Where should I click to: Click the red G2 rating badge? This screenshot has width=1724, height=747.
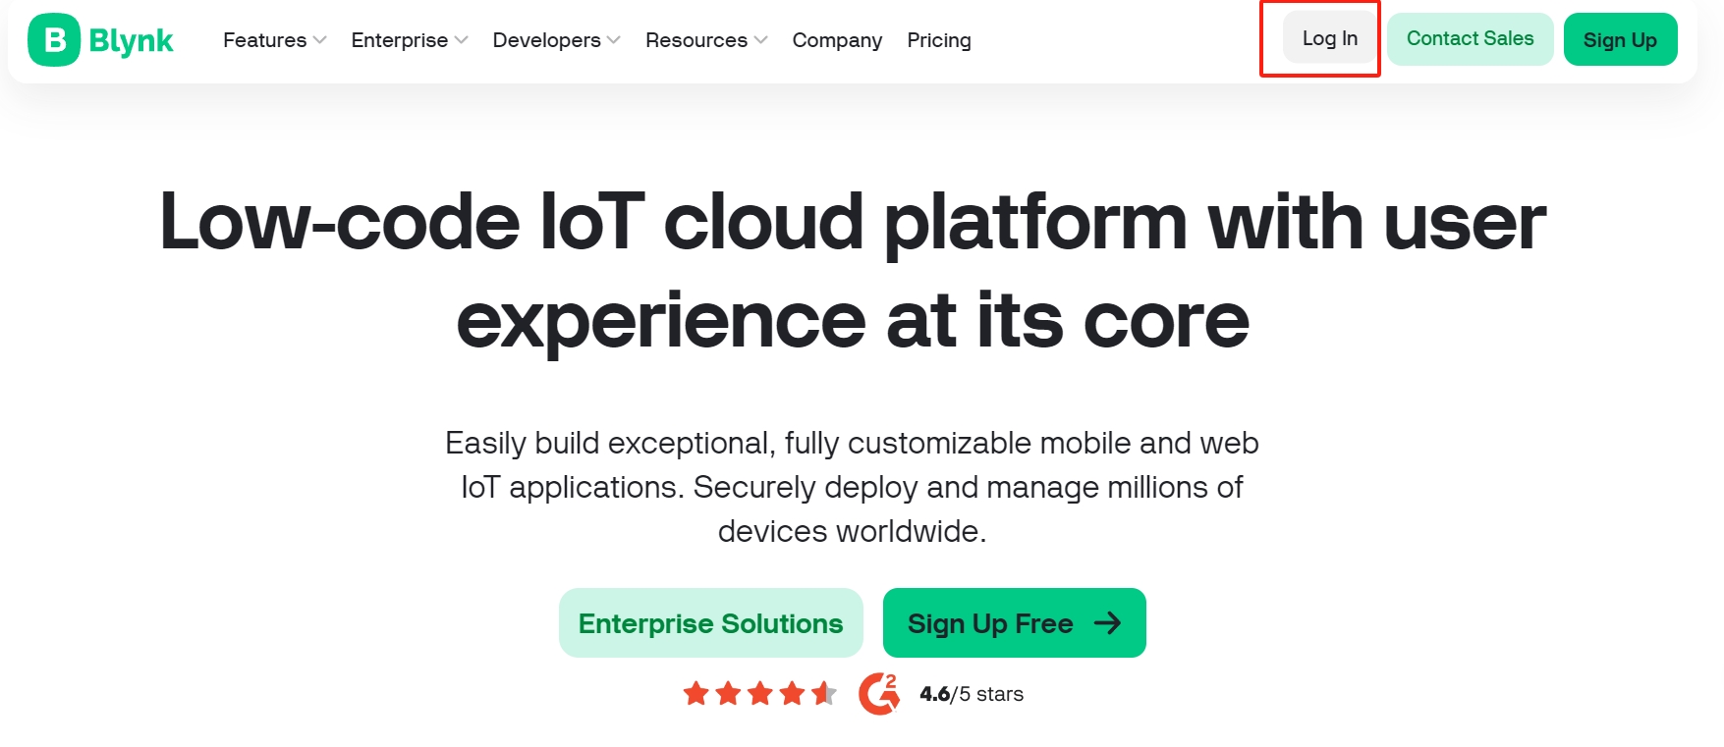879,694
